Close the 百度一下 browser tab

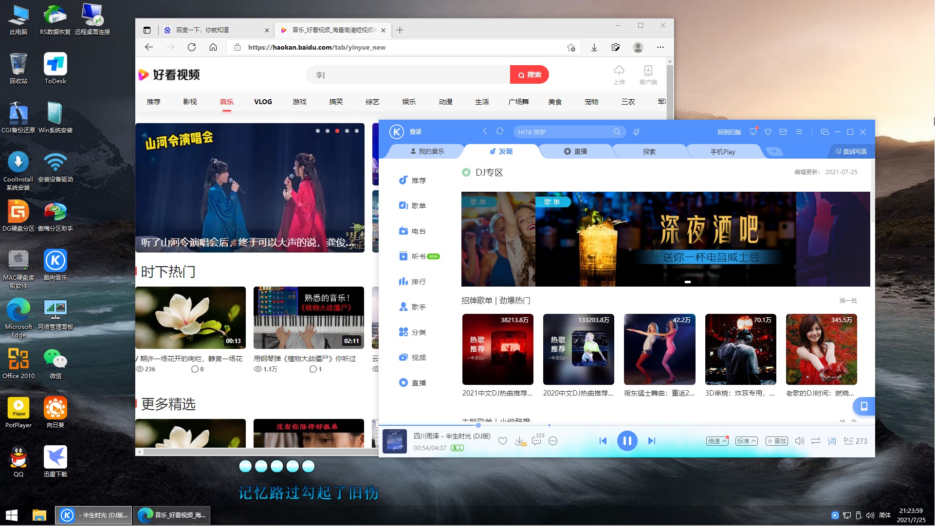click(267, 30)
